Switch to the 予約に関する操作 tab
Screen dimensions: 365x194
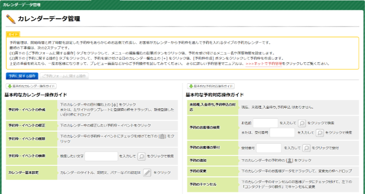click(22, 76)
